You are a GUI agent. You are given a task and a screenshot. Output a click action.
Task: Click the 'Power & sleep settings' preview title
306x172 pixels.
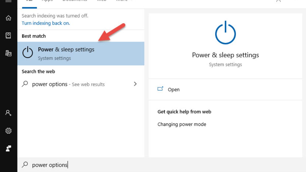click(x=225, y=55)
